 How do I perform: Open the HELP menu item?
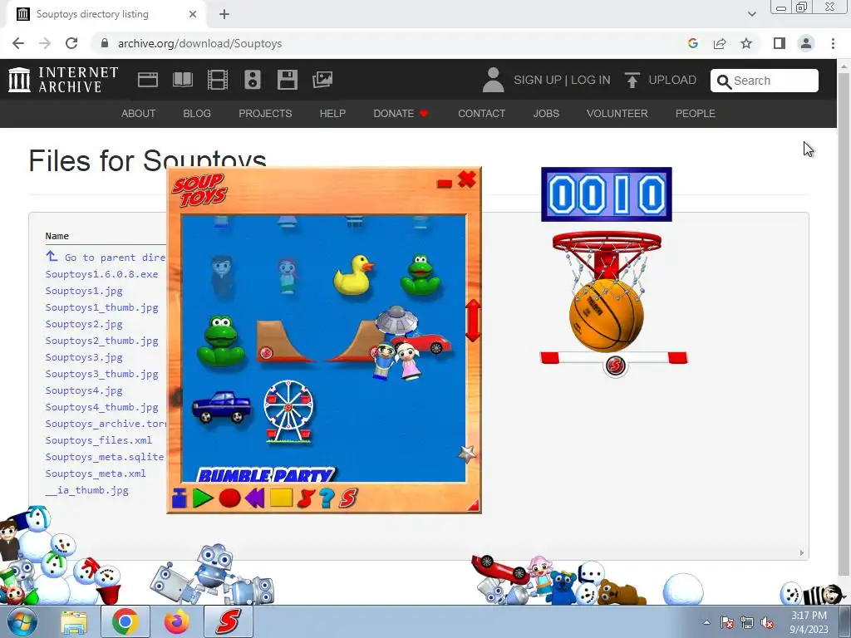pyautogui.click(x=332, y=113)
